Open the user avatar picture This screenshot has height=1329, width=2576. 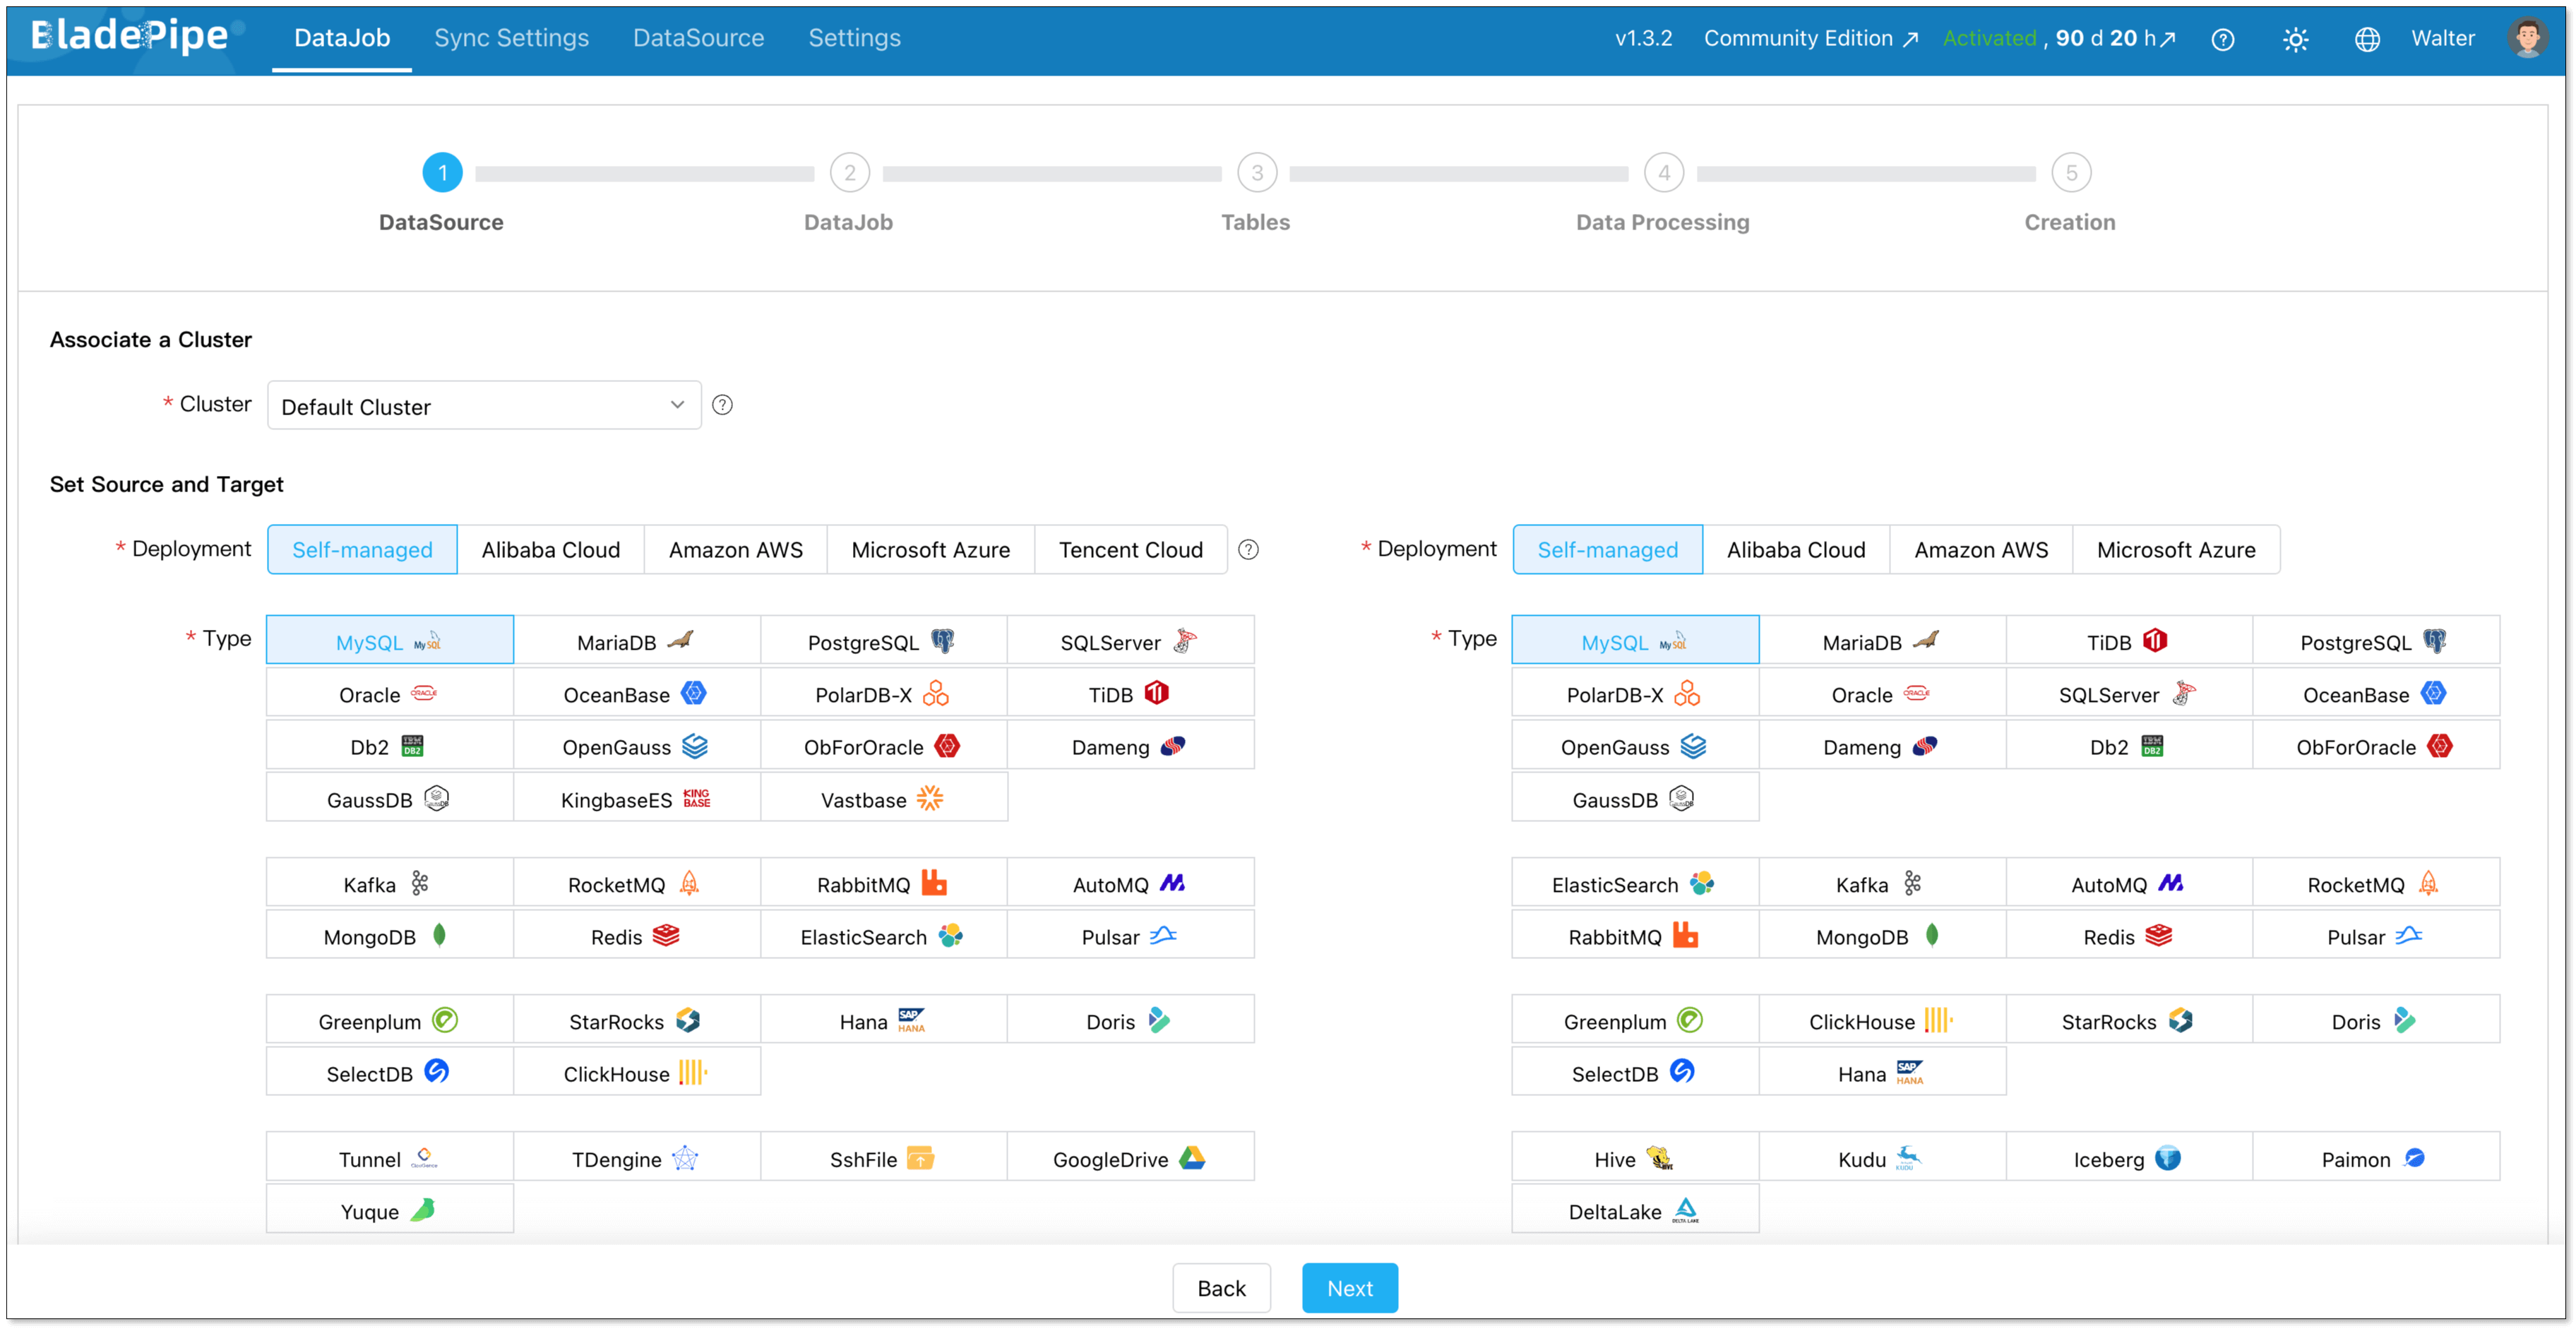click(x=2527, y=38)
